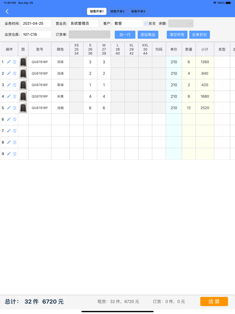Screen dimensions: 235x314
Task: Go back using the top-left arrow
Action: [x=7, y=12]
